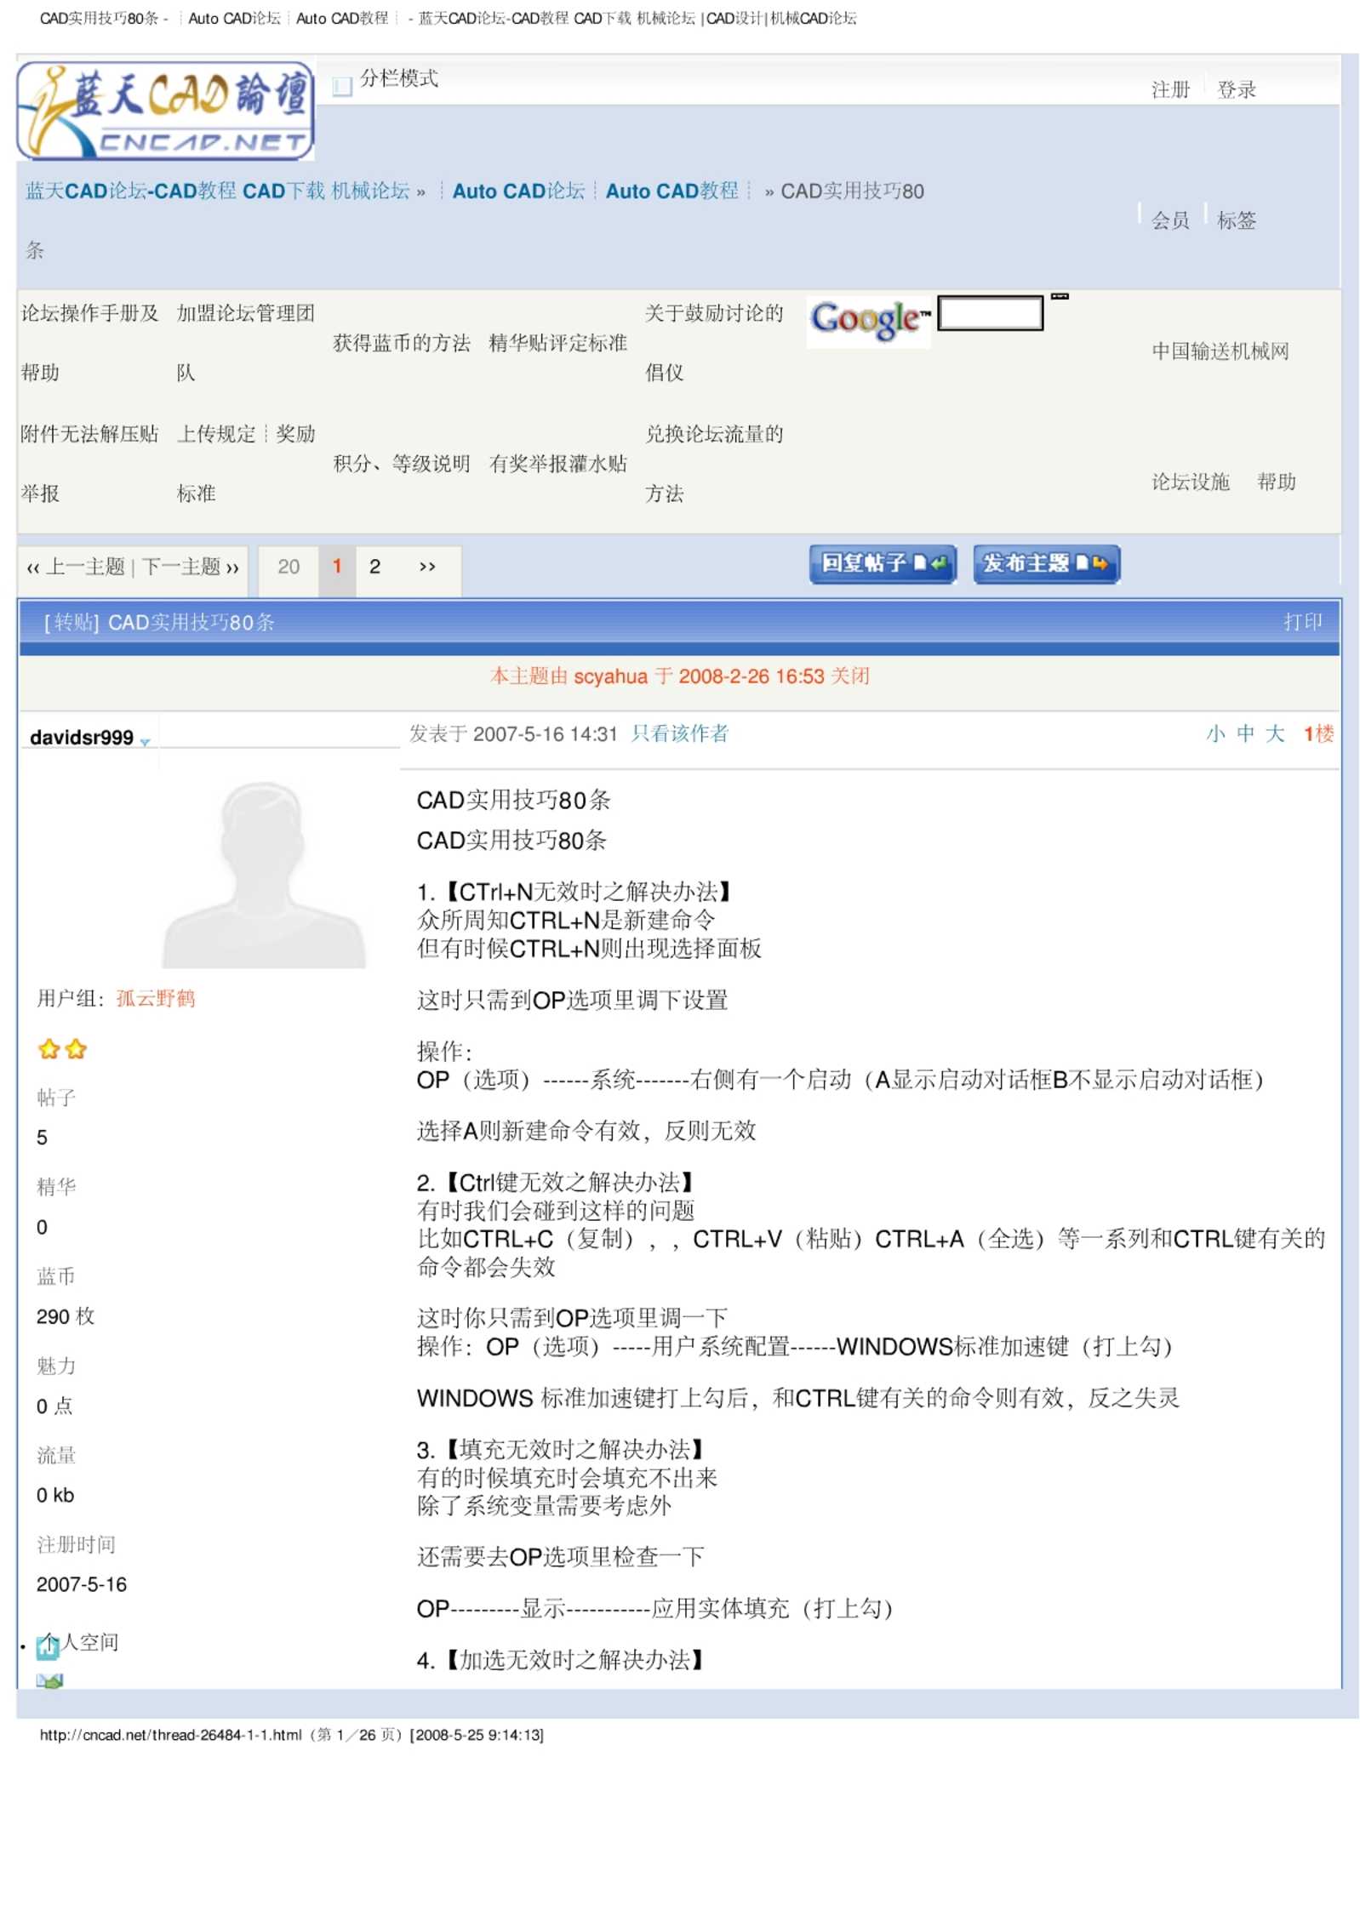Set font size to 中

(x=1245, y=733)
